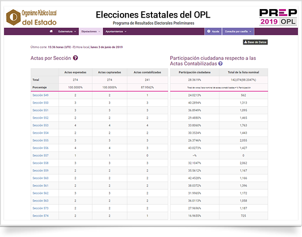Select the 87.9562% percentage cell
Viewport: 302px width, 237px height.
tap(147, 88)
